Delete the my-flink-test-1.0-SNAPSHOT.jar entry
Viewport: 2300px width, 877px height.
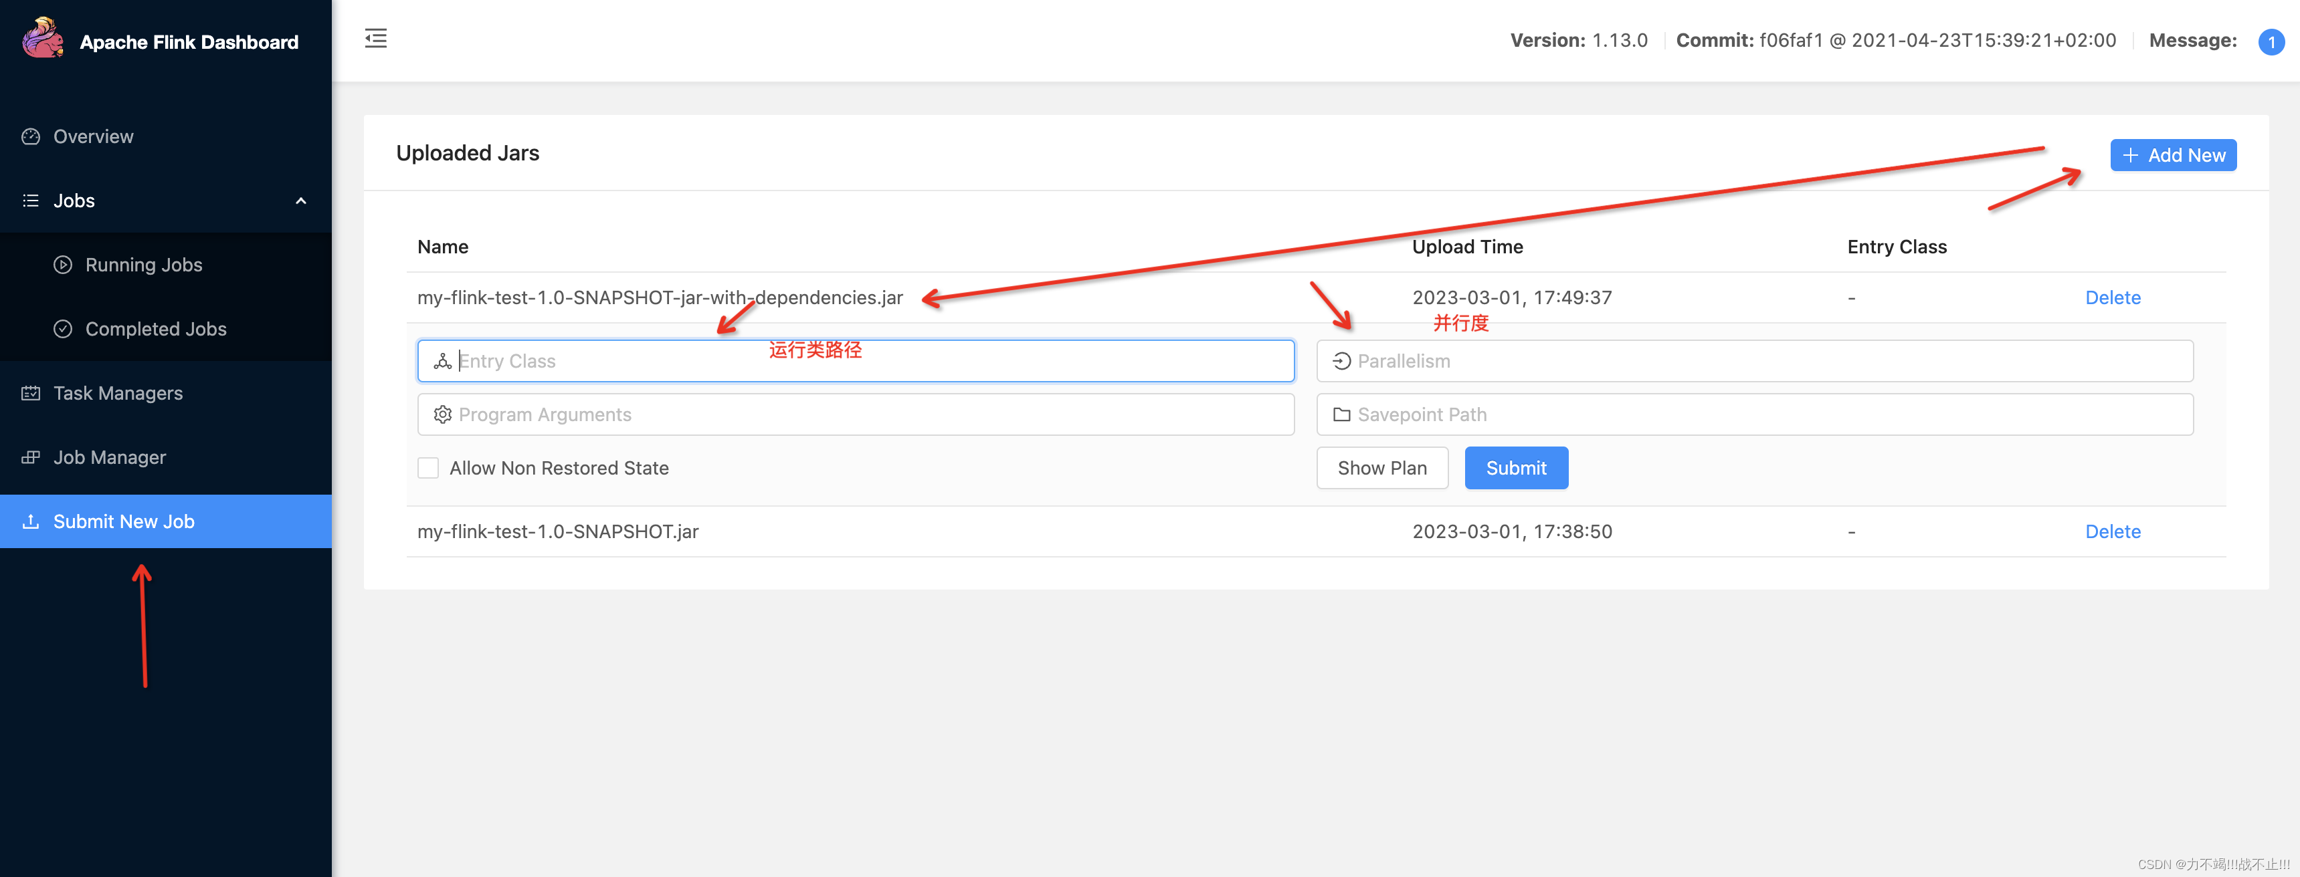2111,531
